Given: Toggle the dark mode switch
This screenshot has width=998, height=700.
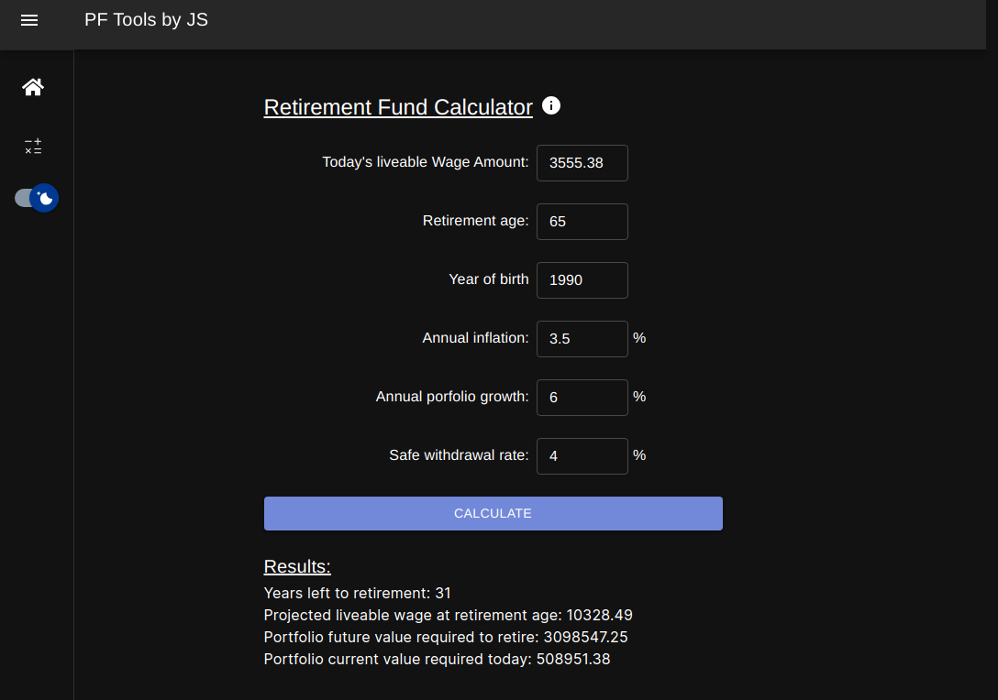Looking at the screenshot, I should coord(35,198).
